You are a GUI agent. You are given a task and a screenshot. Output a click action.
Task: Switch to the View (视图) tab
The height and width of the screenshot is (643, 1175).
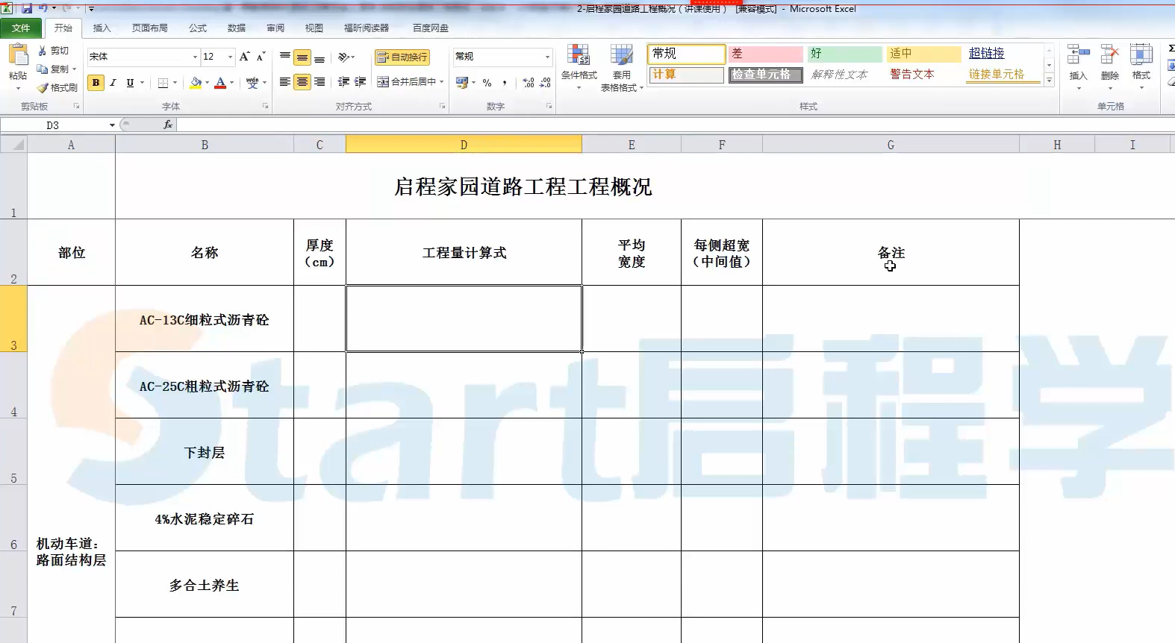(314, 28)
